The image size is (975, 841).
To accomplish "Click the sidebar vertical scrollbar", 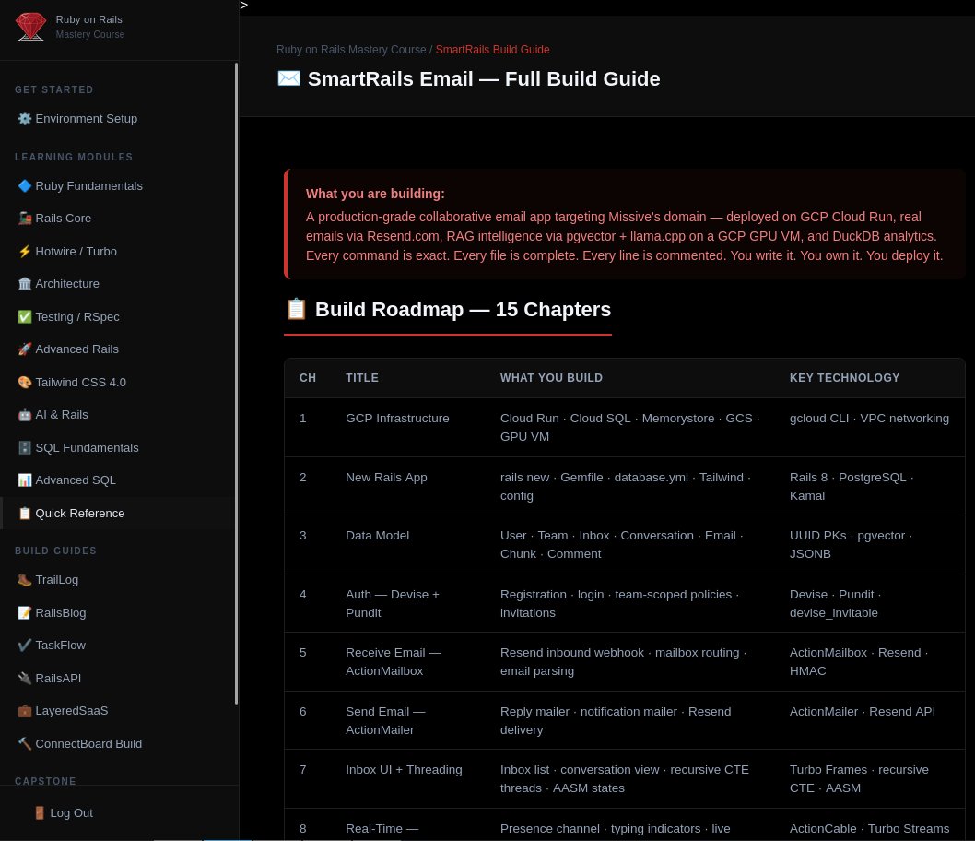I will (236, 384).
